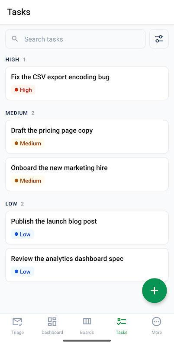
Task: Open the Triage envelope icon
Action: coord(17,322)
